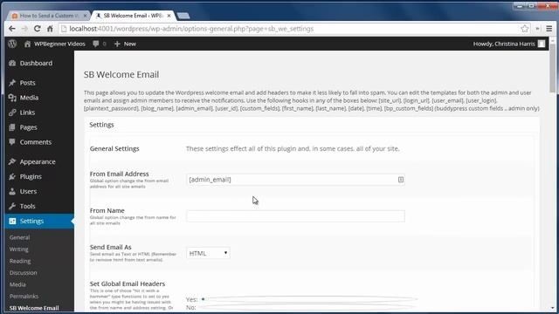The width and height of the screenshot is (559, 314).
Task: Open General settings submenu link
Action: point(19,237)
